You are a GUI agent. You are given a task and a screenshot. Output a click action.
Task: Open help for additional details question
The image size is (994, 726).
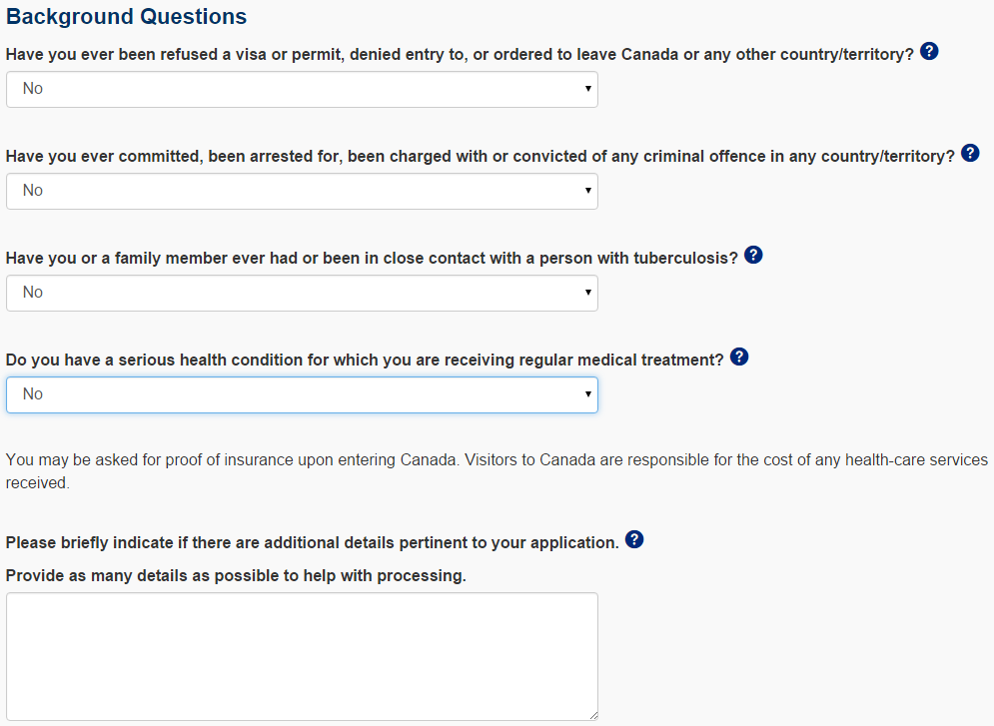[x=634, y=540]
